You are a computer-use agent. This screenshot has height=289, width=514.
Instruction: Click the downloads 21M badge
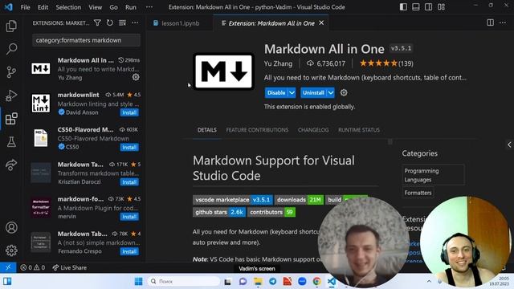(299, 200)
